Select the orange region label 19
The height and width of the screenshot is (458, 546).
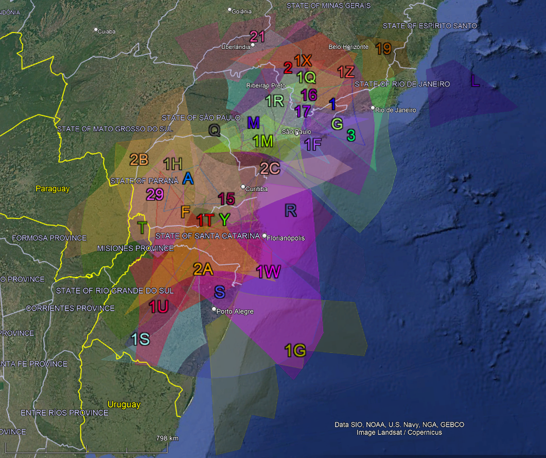click(383, 49)
